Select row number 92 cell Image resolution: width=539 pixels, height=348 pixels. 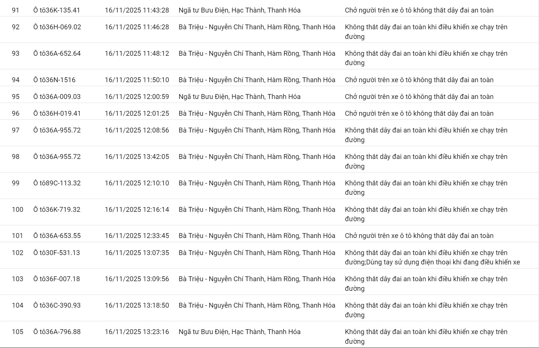coord(16,27)
